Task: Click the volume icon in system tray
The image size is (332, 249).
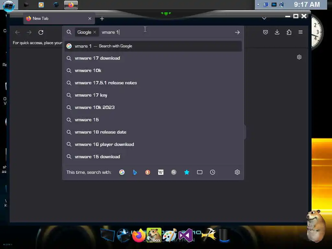Action: [282, 5]
